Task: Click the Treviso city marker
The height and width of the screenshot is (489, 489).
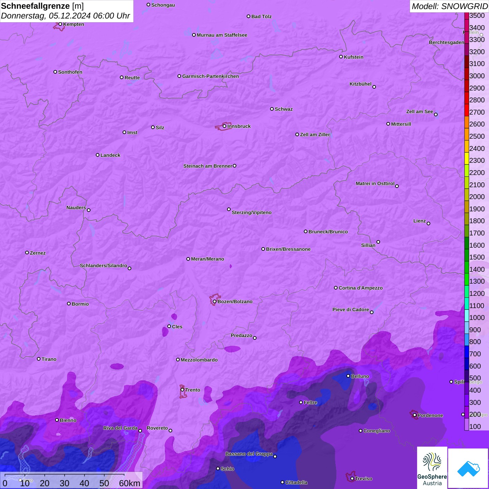Action: [352, 479]
